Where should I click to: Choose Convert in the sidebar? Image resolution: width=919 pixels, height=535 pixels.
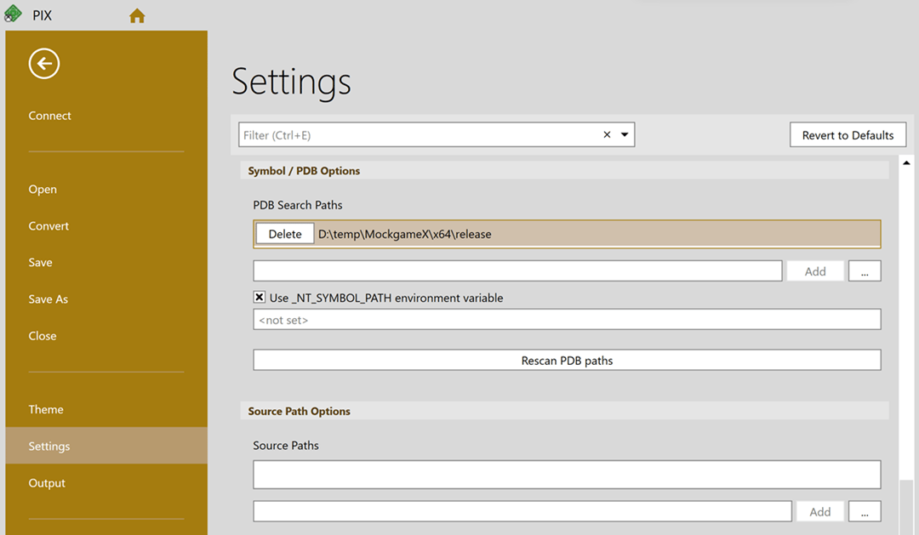(x=49, y=226)
